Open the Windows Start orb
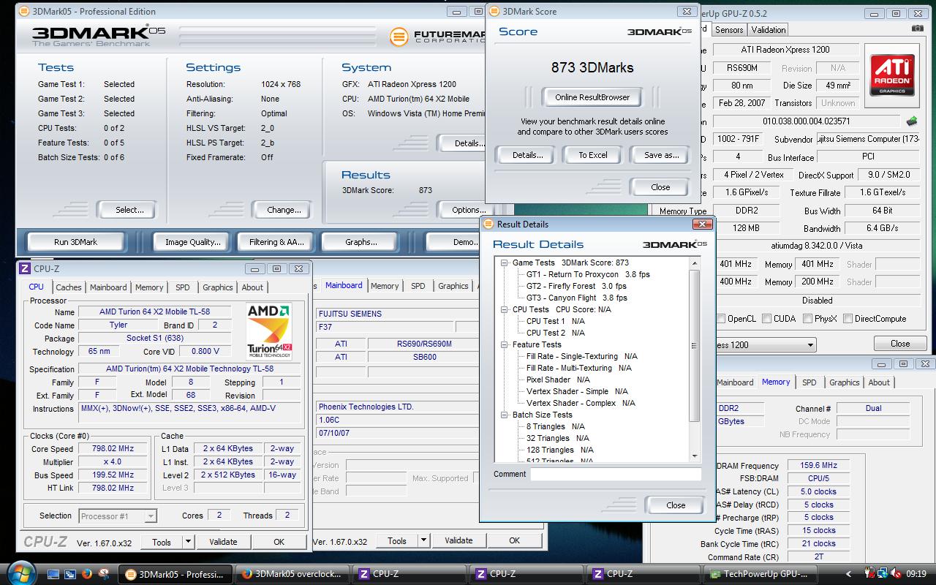Viewport: 936px width, 585px height. pyautogui.click(x=20, y=573)
